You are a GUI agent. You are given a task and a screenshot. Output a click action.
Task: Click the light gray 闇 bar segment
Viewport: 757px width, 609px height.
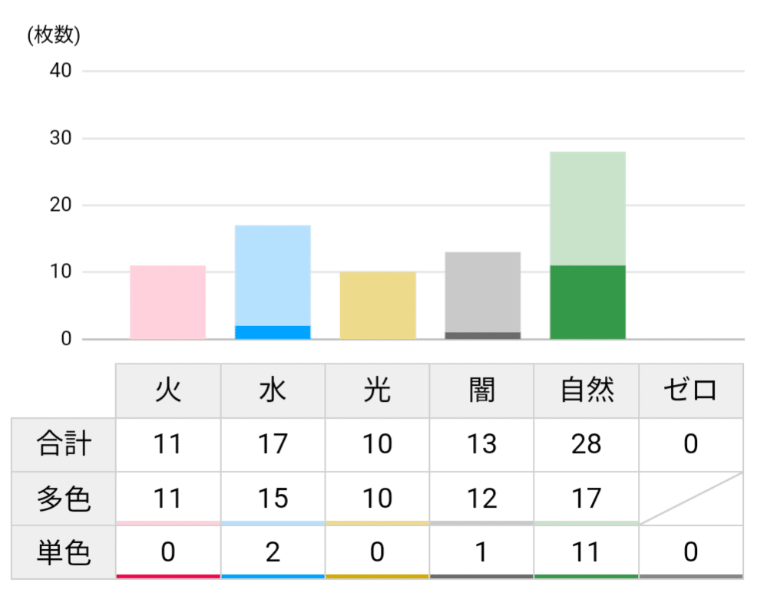[482, 292]
